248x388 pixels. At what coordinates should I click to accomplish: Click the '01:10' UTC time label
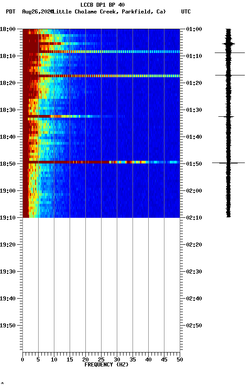[x=194, y=56]
